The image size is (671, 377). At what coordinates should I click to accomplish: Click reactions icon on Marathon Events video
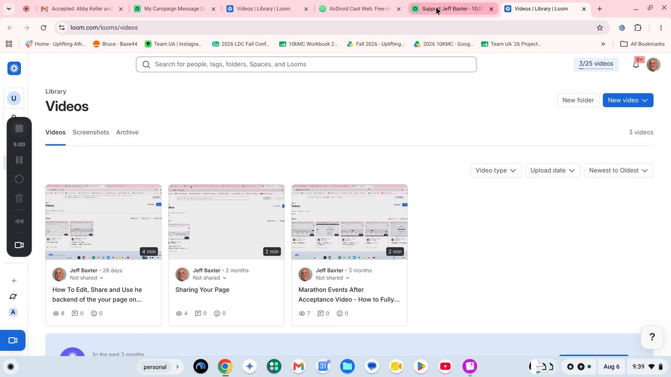pos(340,314)
